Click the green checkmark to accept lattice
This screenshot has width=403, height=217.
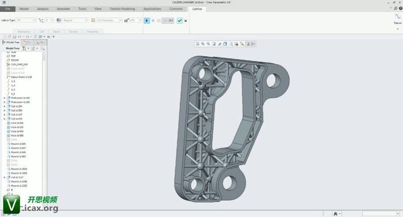coord(179,21)
